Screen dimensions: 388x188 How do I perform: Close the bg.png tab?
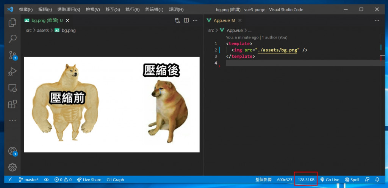67,20
